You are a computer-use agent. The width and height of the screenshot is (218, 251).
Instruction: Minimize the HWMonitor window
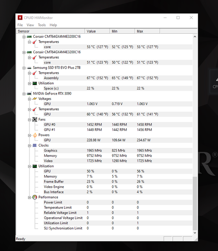pyautogui.click(x=165, y=18)
